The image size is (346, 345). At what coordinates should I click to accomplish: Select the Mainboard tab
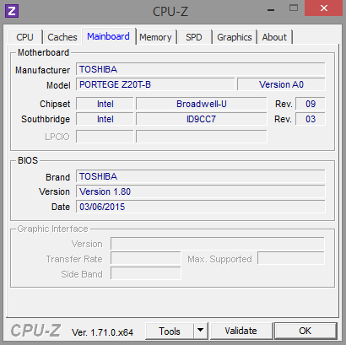pyautogui.click(x=109, y=36)
